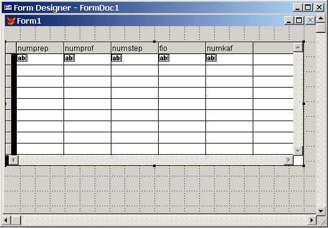The width and height of the screenshot is (328, 228).
Task: Click the abl textbox icon under fio
Action: click(164, 58)
